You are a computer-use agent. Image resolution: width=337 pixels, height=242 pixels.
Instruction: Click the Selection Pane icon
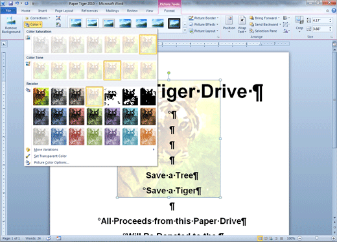click(x=263, y=31)
